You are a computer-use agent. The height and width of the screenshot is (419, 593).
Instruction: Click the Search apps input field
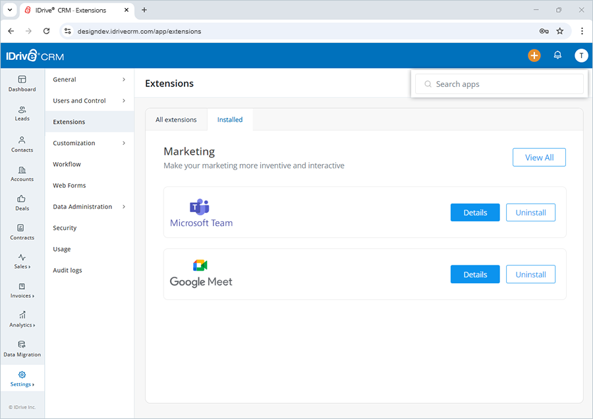(x=499, y=84)
